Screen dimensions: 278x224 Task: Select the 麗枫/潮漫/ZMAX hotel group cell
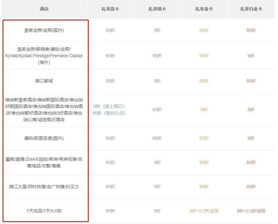pyautogui.click(x=44, y=163)
